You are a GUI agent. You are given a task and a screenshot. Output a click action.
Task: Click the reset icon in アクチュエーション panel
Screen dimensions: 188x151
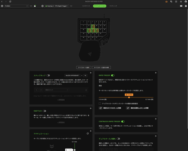(88, 134)
